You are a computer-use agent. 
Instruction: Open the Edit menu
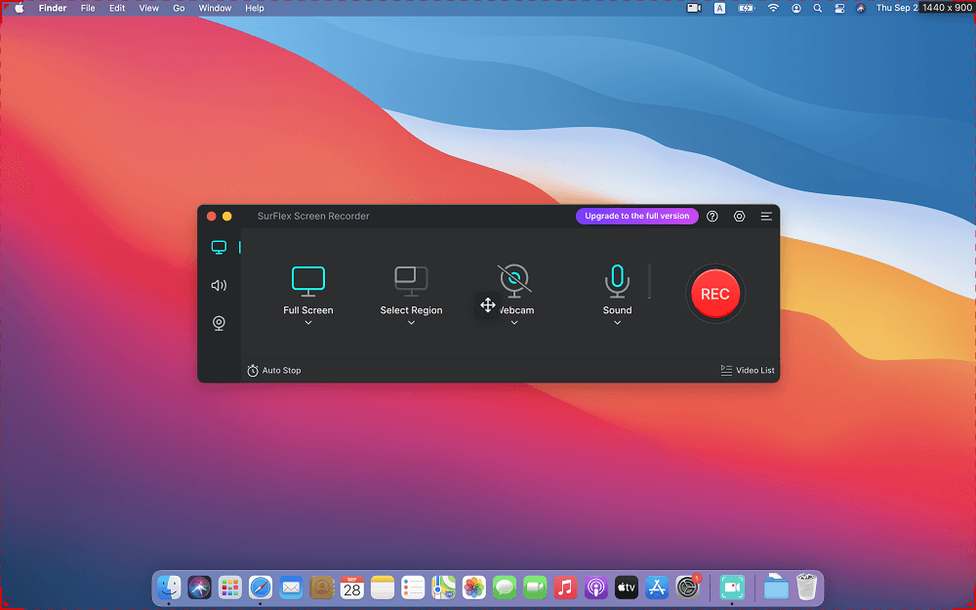coord(117,8)
